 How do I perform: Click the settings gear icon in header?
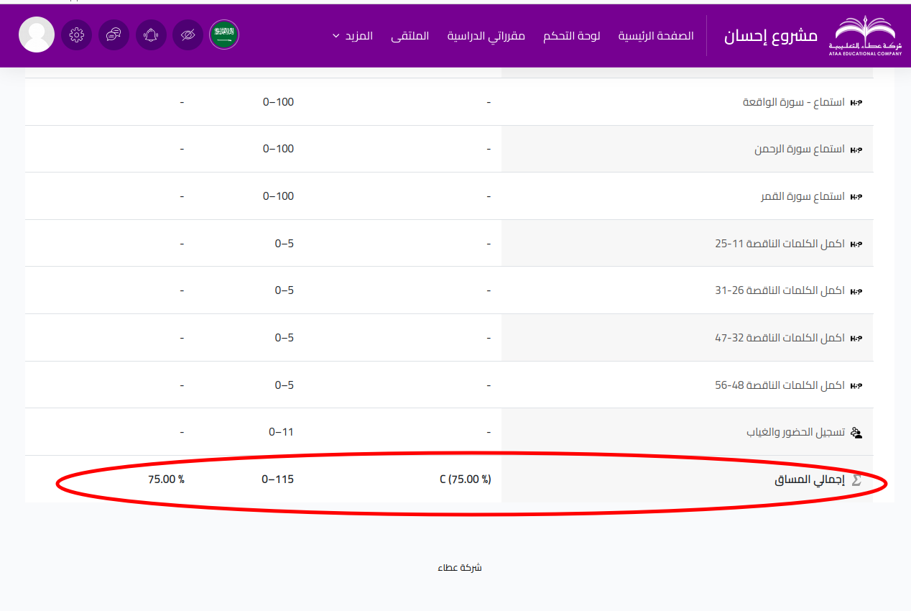click(77, 35)
